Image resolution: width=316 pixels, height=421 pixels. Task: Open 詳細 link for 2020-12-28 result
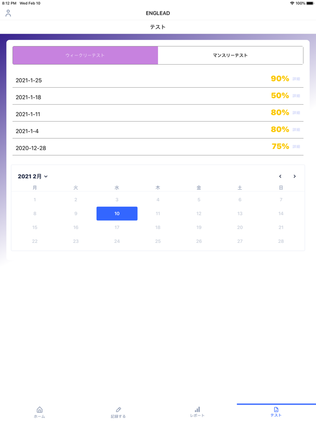(x=296, y=146)
